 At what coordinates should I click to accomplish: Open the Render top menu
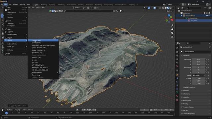click(15, 4)
